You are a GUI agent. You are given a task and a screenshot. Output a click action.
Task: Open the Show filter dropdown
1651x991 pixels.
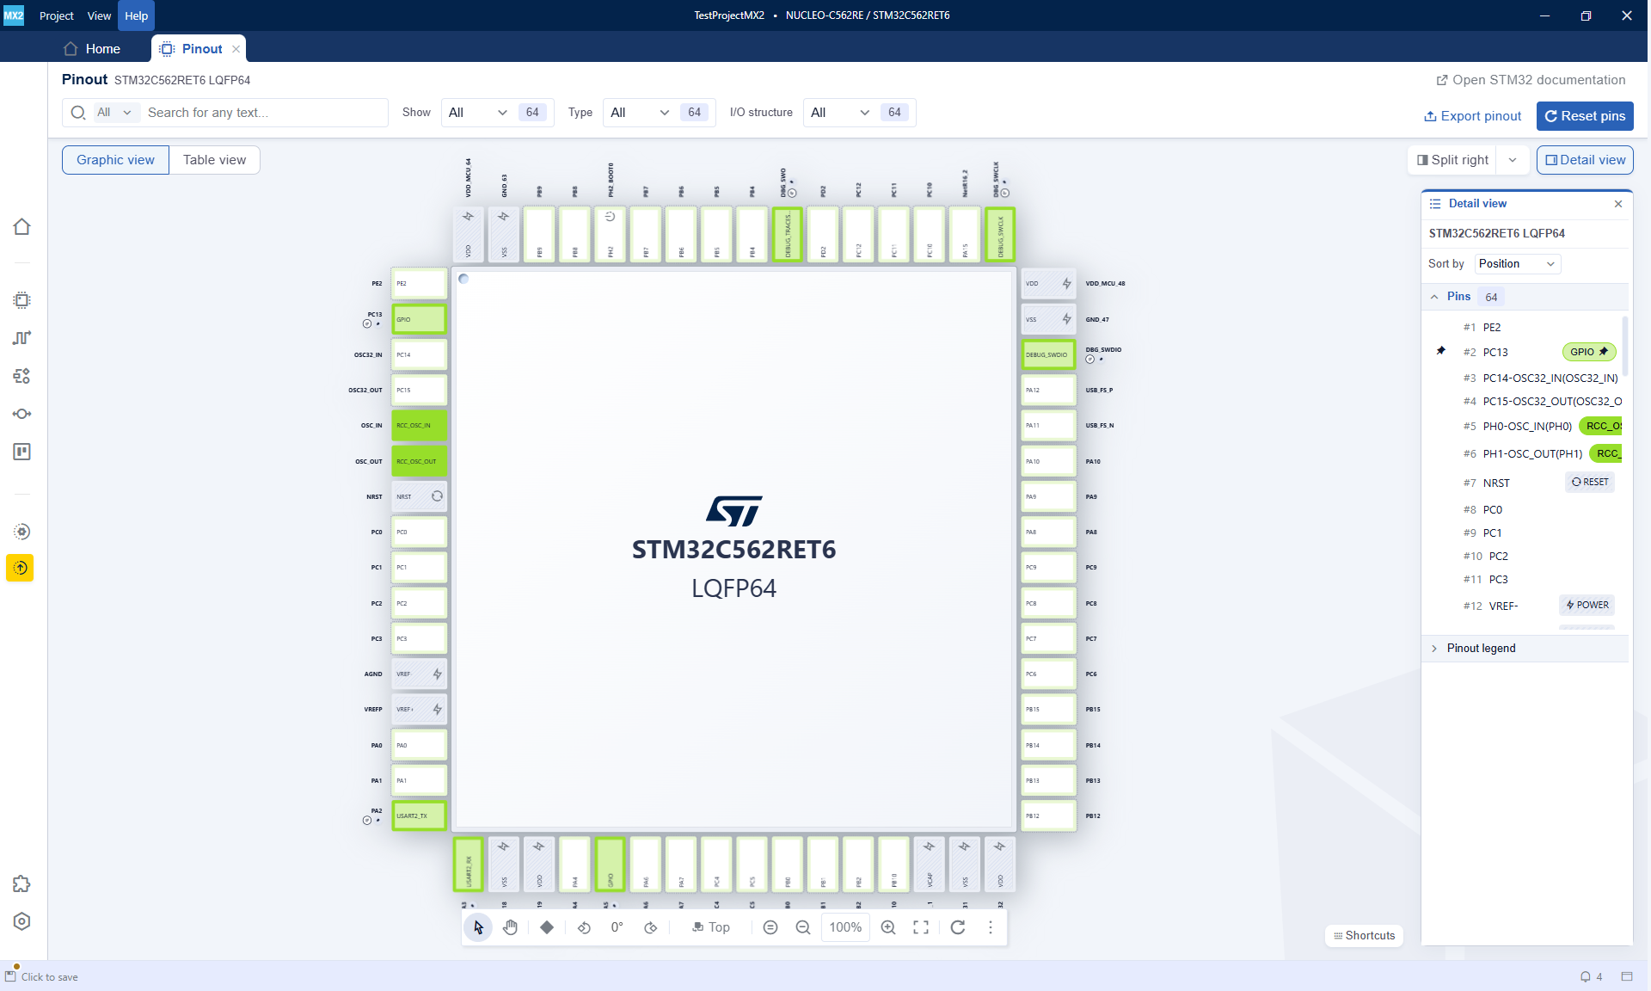[477, 113]
